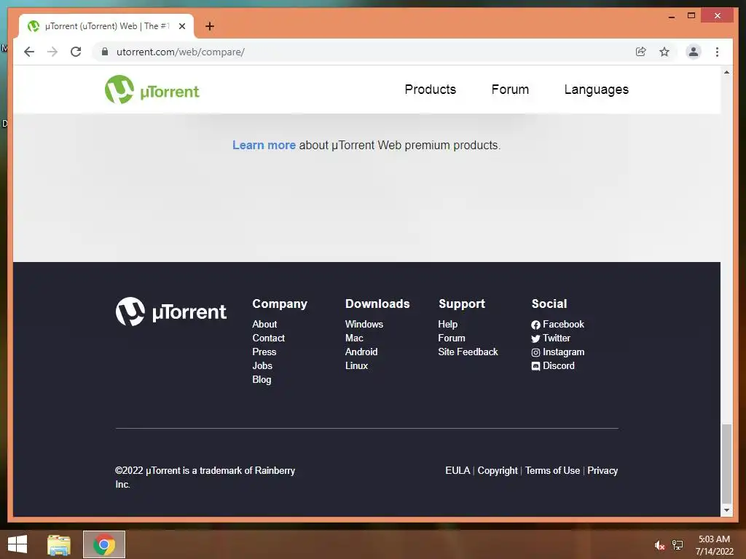Open the Terms of Use link
Screen dimensions: 746x559
pyautogui.click(x=552, y=471)
